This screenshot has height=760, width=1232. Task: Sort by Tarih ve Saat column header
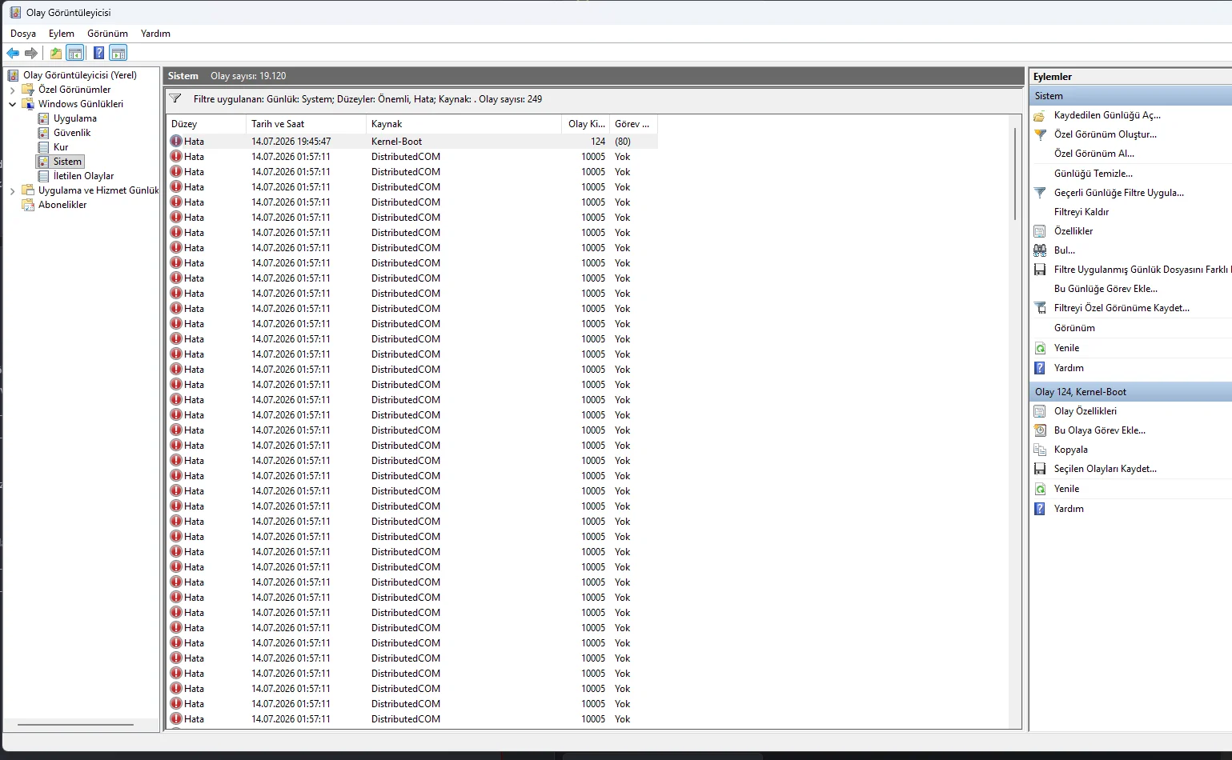(306, 124)
